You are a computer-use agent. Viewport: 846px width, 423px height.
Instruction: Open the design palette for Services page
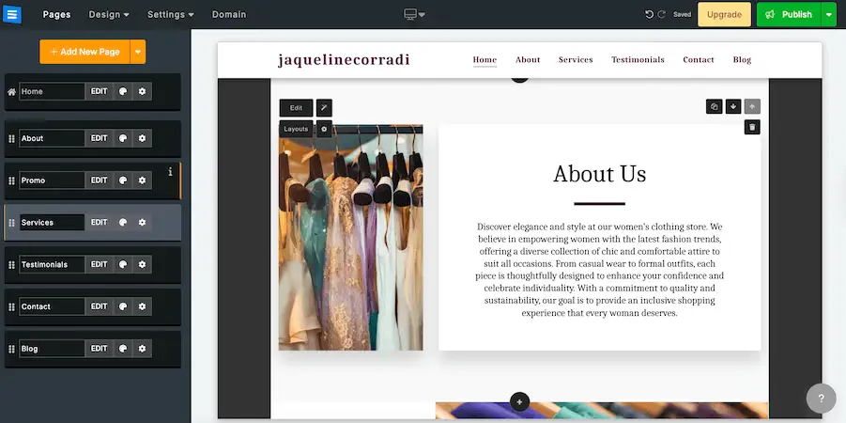click(x=123, y=223)
